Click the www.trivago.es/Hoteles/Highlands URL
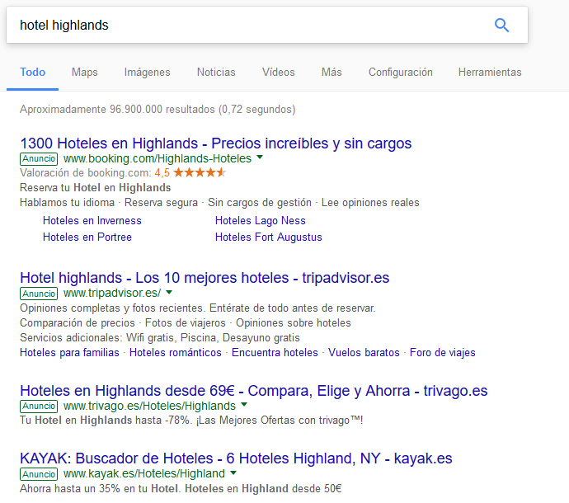 tap(149, 406)
